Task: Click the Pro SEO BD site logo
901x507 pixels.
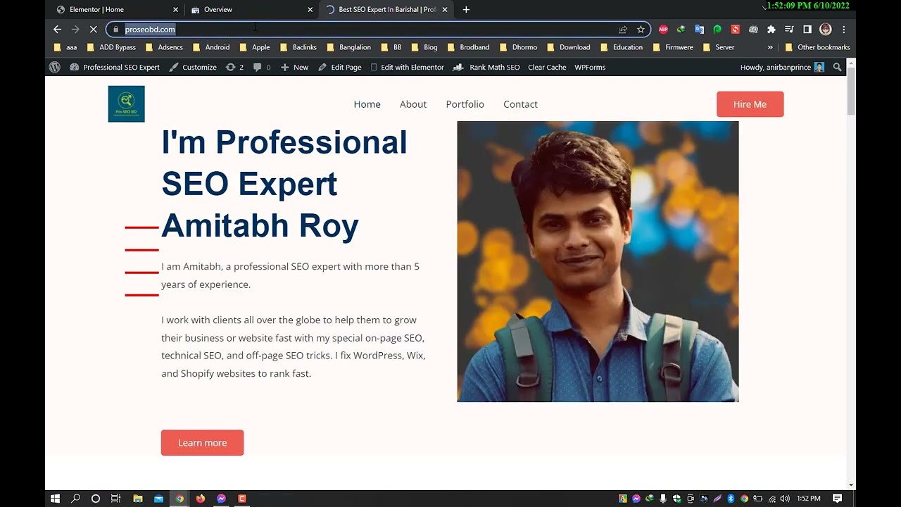Action: point(126,104)
